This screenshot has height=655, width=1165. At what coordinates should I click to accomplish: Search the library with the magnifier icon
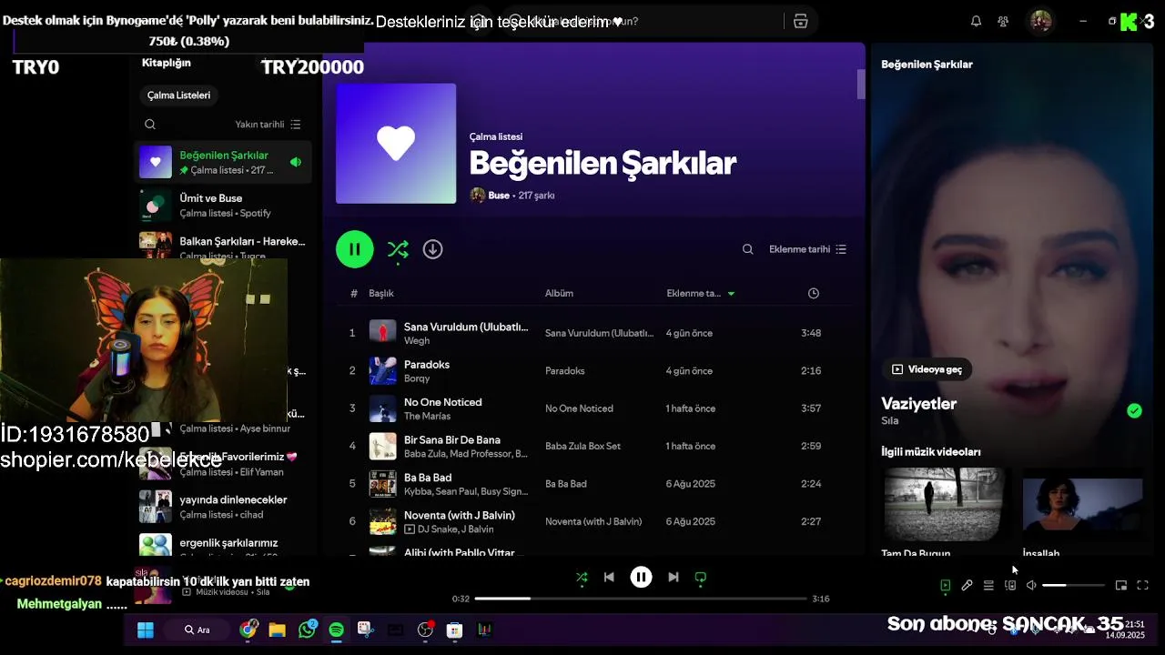coord(150,125)
